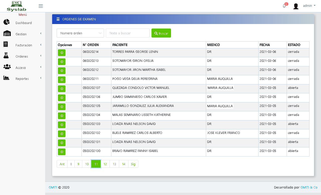Click the green Buscar button

pyautogui.click(x=161, y=33)
